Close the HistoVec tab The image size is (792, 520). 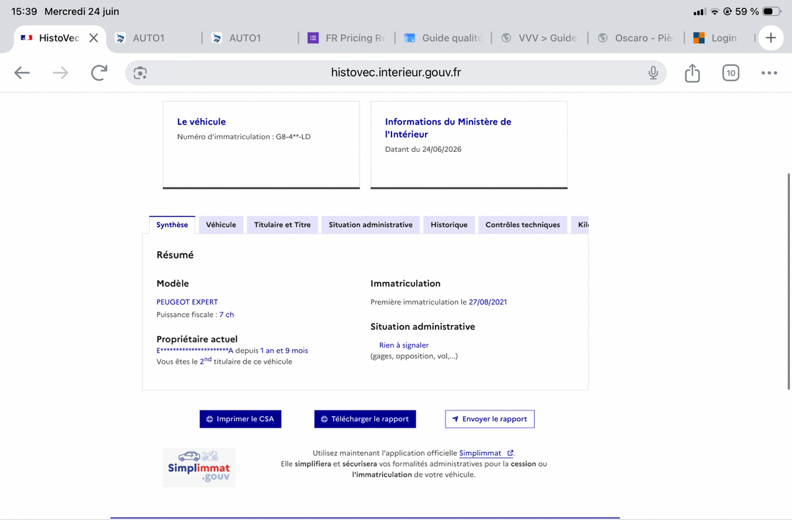94,38
